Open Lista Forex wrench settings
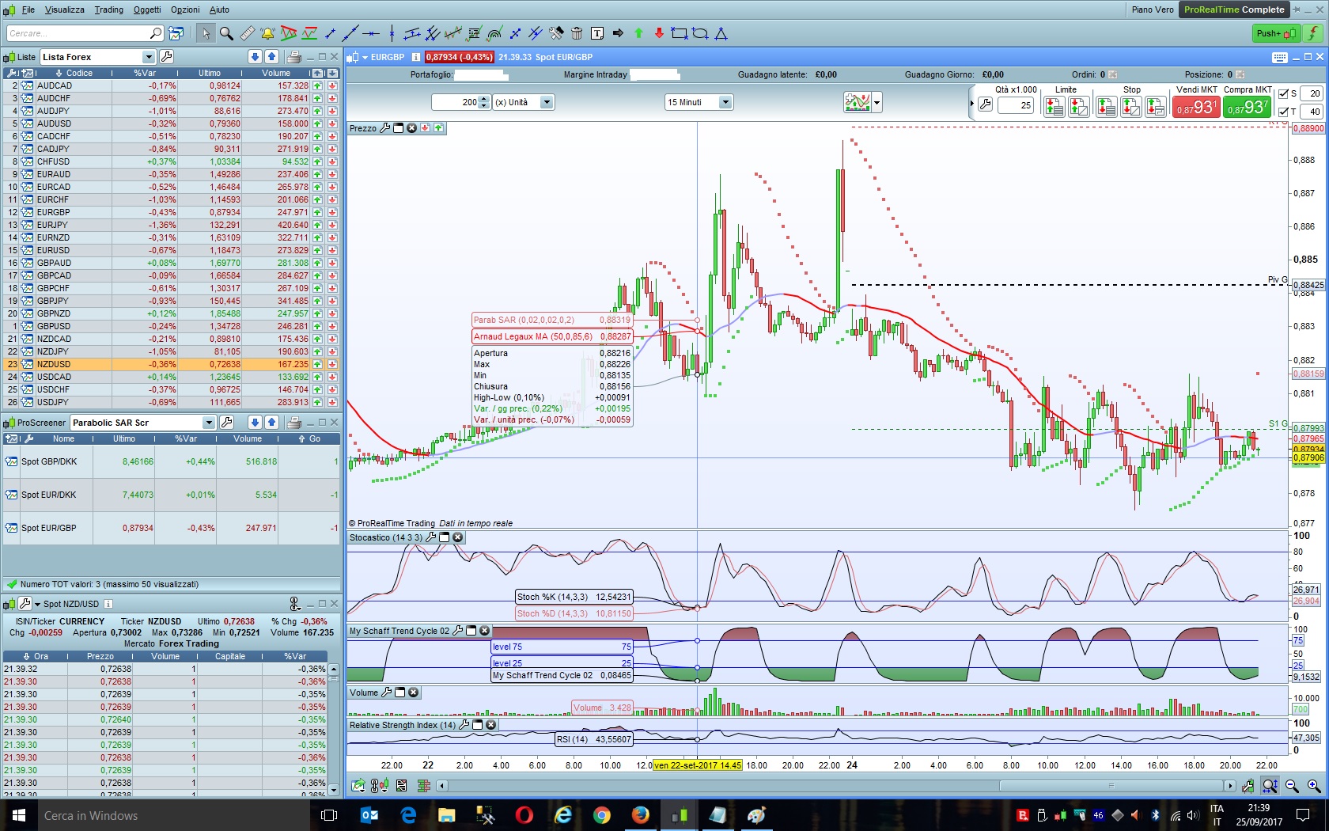Screen dimensions: 1329x831 point(166,57)
